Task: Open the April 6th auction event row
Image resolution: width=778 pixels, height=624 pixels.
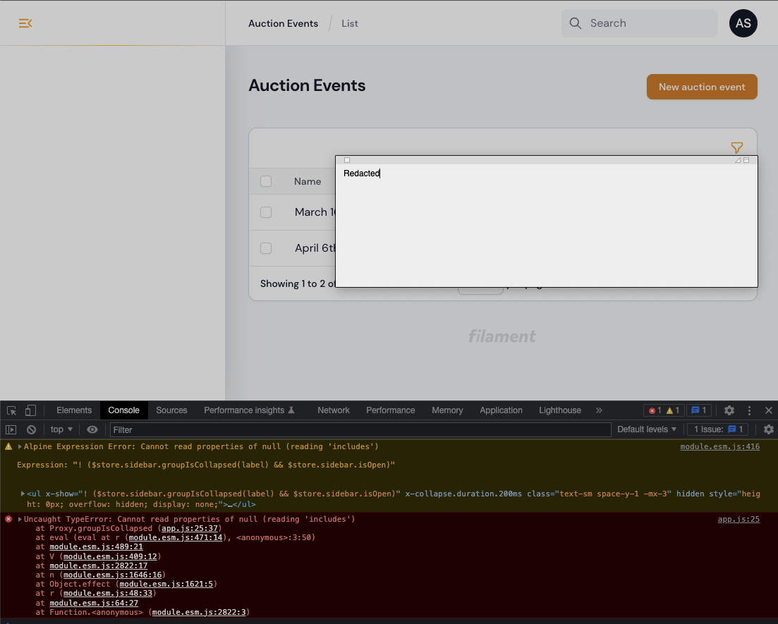Action: coord(315,248)
